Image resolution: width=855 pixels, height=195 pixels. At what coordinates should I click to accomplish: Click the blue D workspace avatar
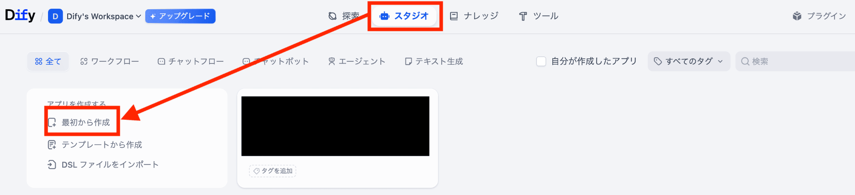[55, 16]
